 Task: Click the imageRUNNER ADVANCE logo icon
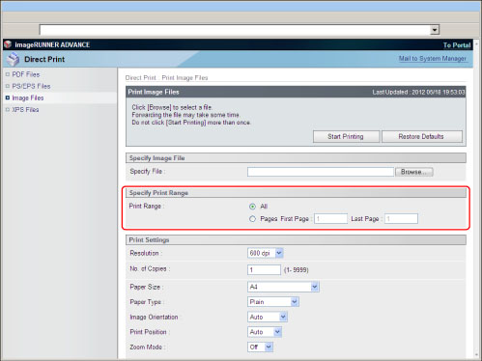pyautogui.click(x=8, y=44)
